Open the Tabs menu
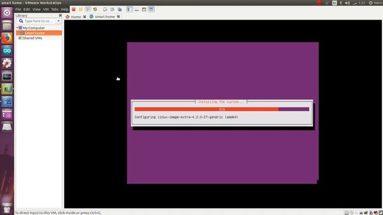This screenshot has height=215, width=383. coord(54,10)
